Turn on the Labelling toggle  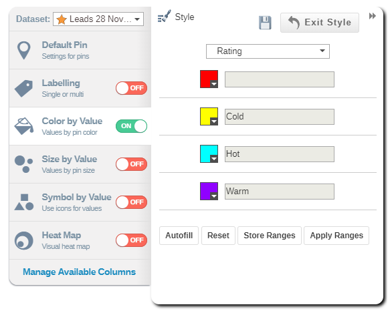131,88
